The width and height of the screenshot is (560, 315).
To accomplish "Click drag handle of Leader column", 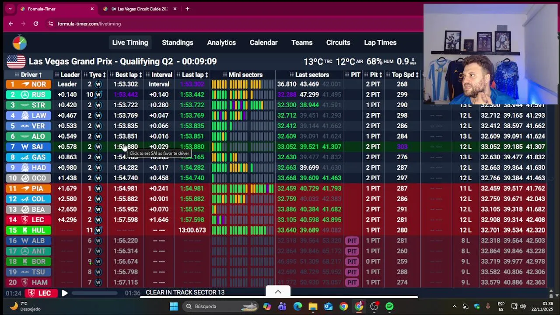I will click(57, 75).
